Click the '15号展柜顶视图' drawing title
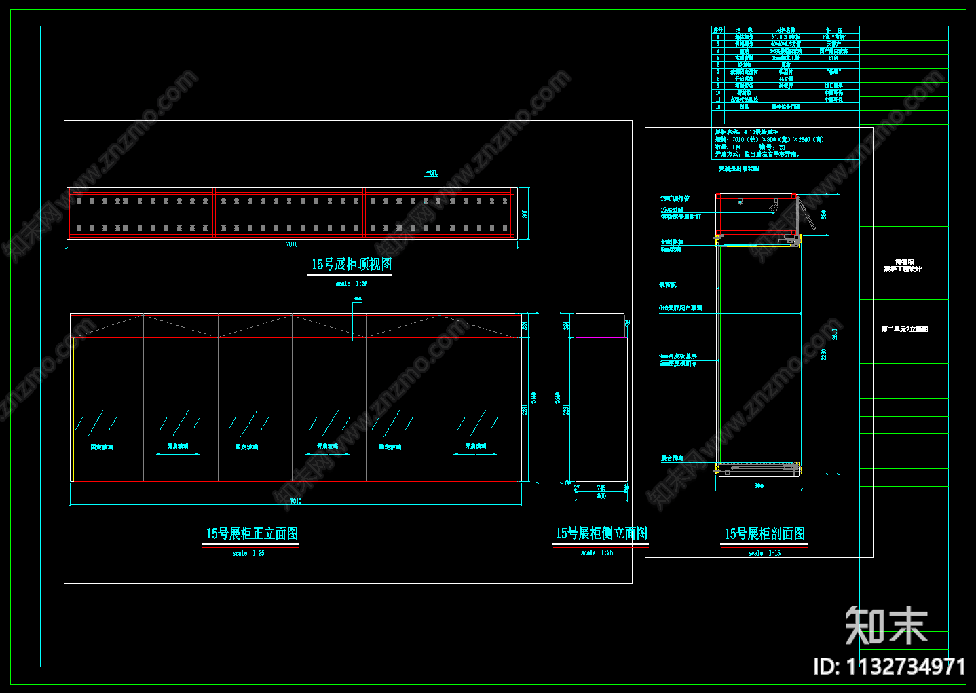The height and width of the screenshot is (693, 976). coord(352,265)
